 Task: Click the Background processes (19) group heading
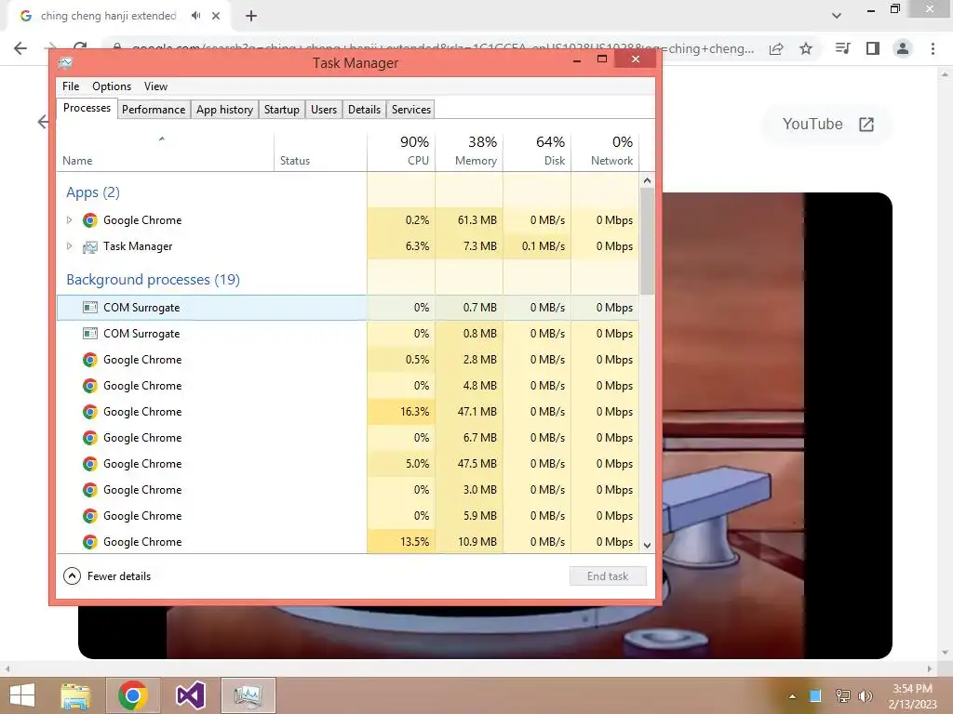[154, 279]
